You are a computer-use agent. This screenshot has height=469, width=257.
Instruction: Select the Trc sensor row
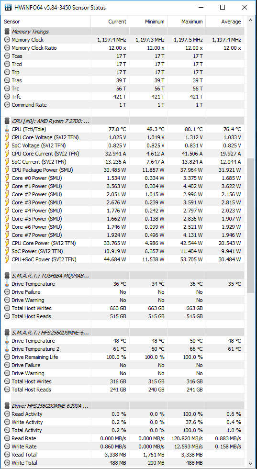pyautogui.click(x=123, y=89)
